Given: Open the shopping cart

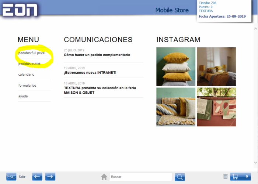Looking at the screenshot, I should (240, 177).
